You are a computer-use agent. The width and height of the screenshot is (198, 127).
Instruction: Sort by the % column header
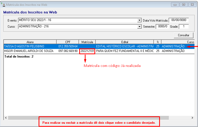coord(157,42)
